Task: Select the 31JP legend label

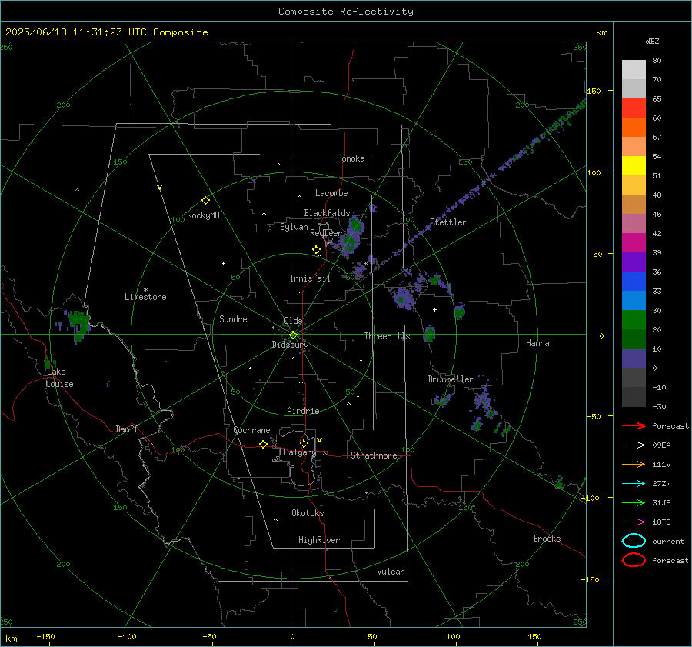Action: [661, 502]
